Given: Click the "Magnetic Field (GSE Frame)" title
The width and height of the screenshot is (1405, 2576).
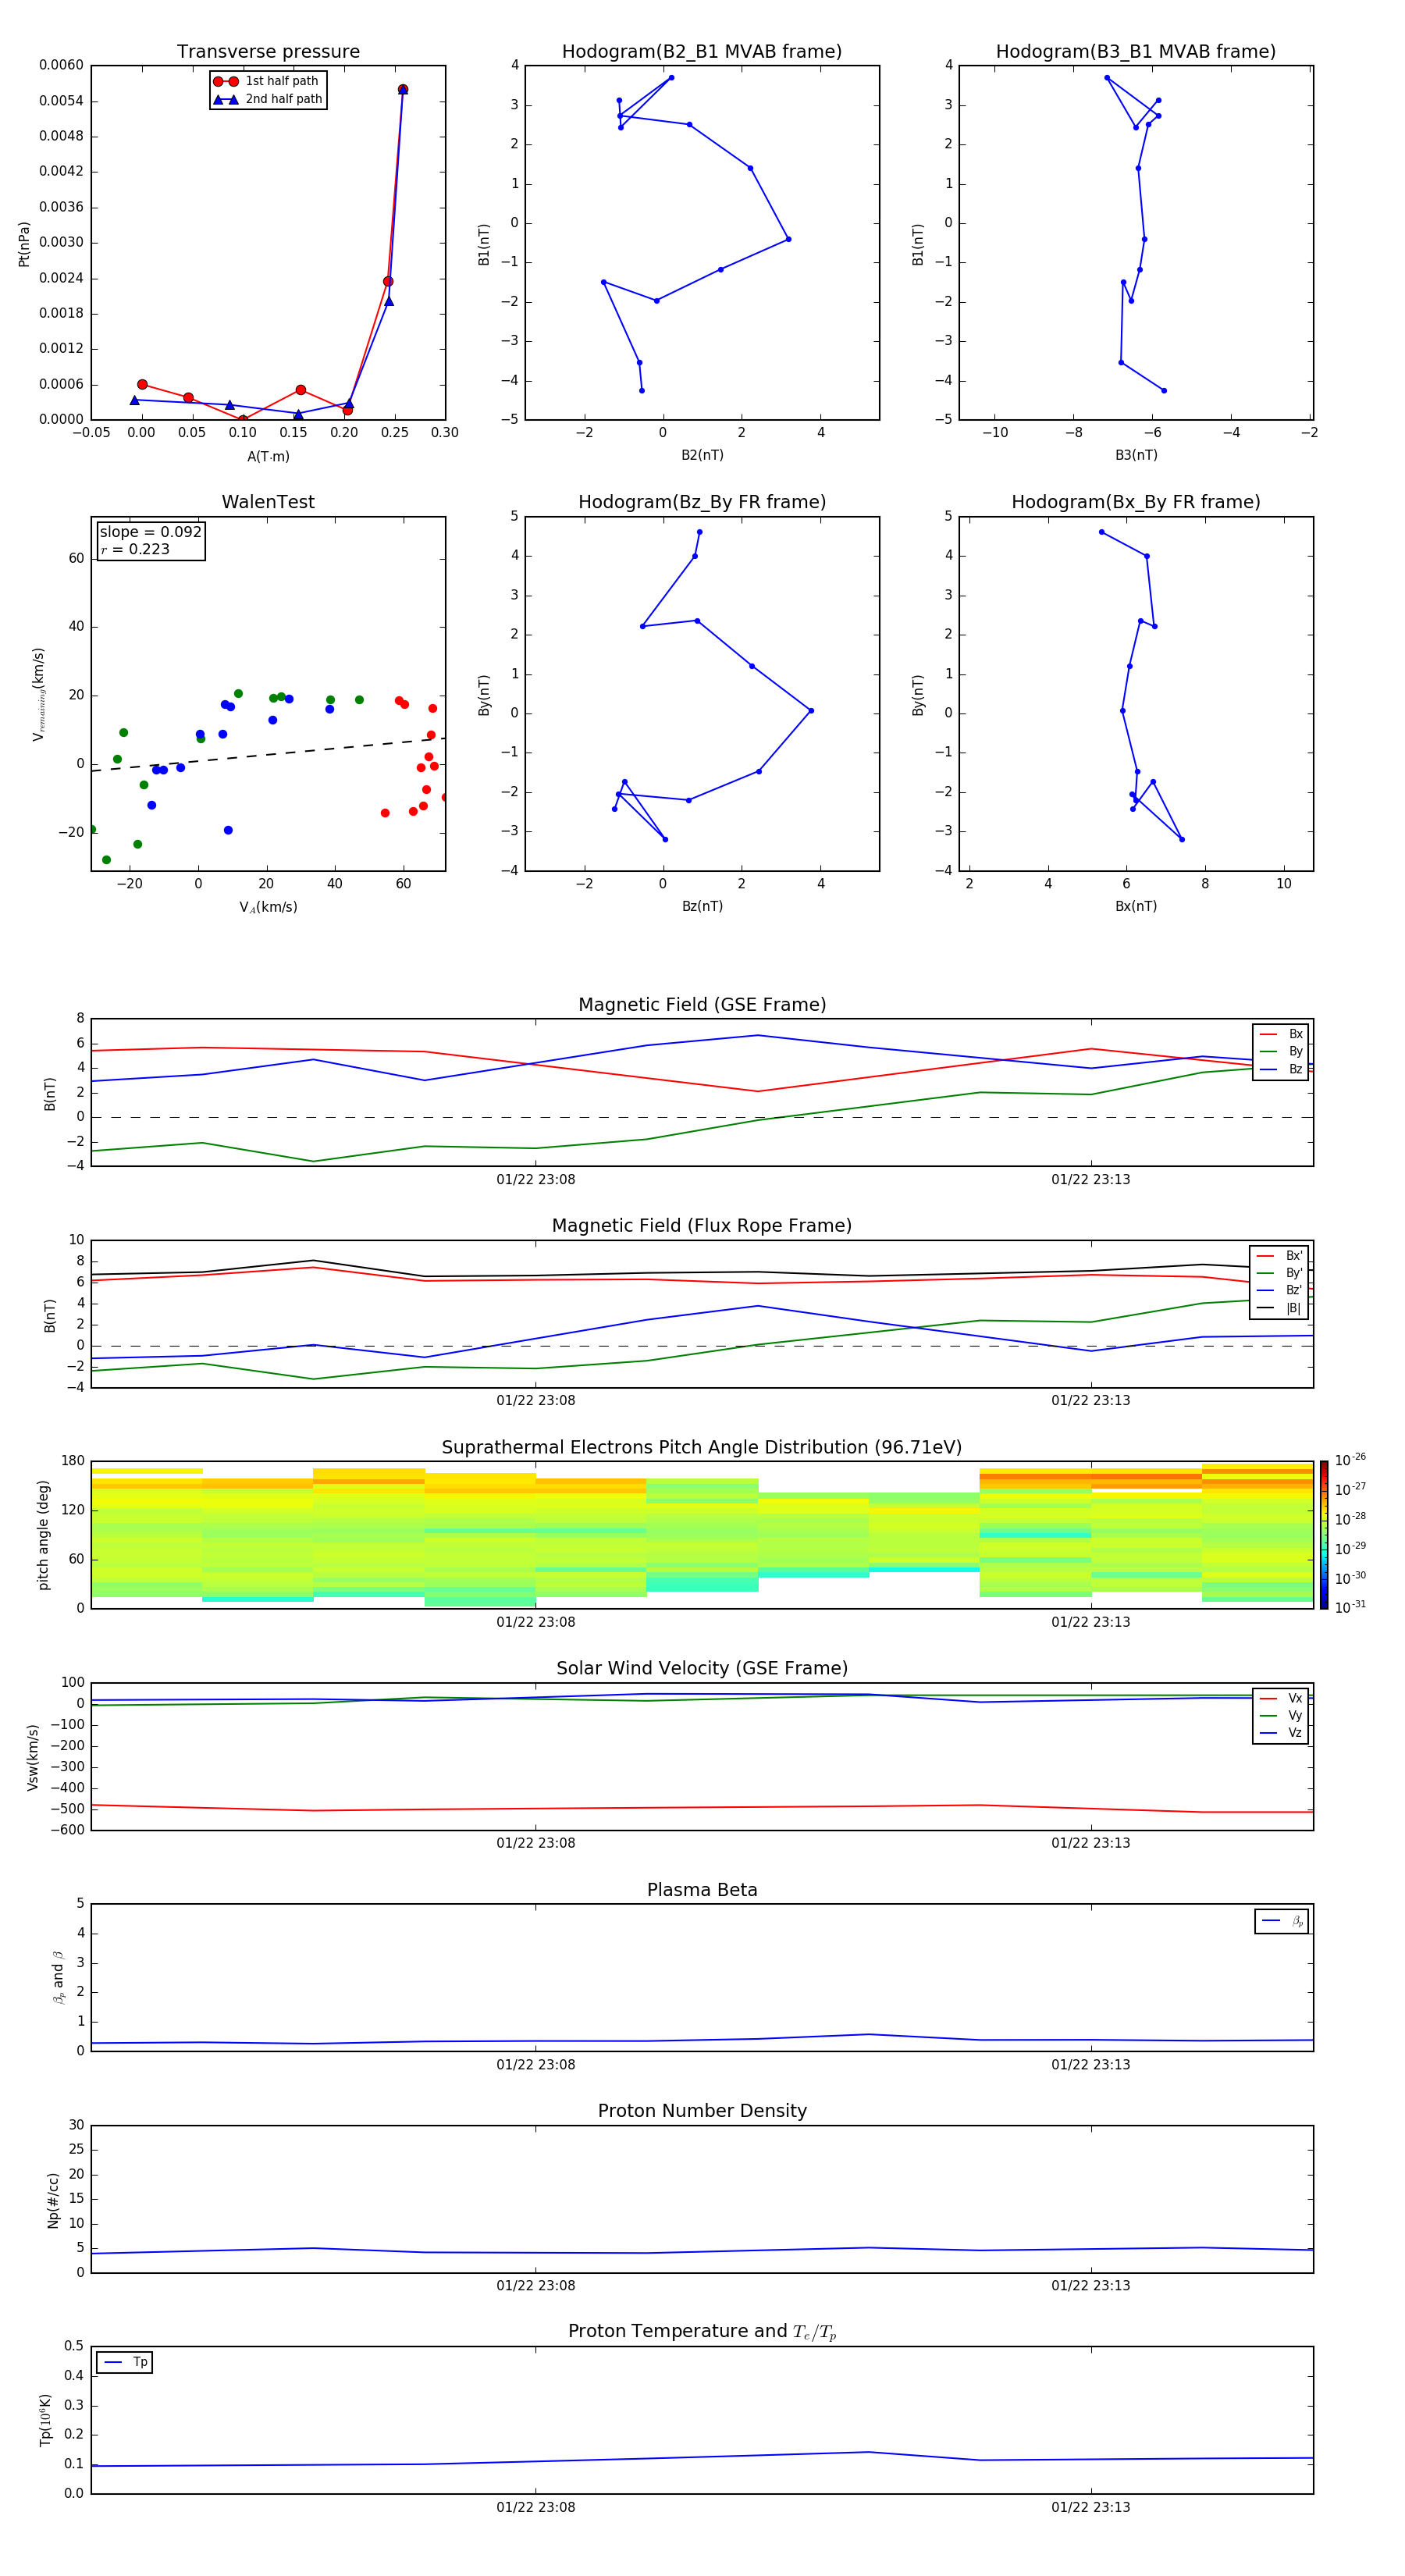Looking at the screenshot, I should [x=702, y=1005].
